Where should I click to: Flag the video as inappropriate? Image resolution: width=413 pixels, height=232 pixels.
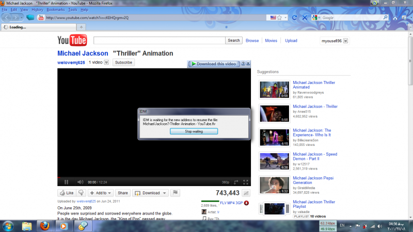pos(175,193)
